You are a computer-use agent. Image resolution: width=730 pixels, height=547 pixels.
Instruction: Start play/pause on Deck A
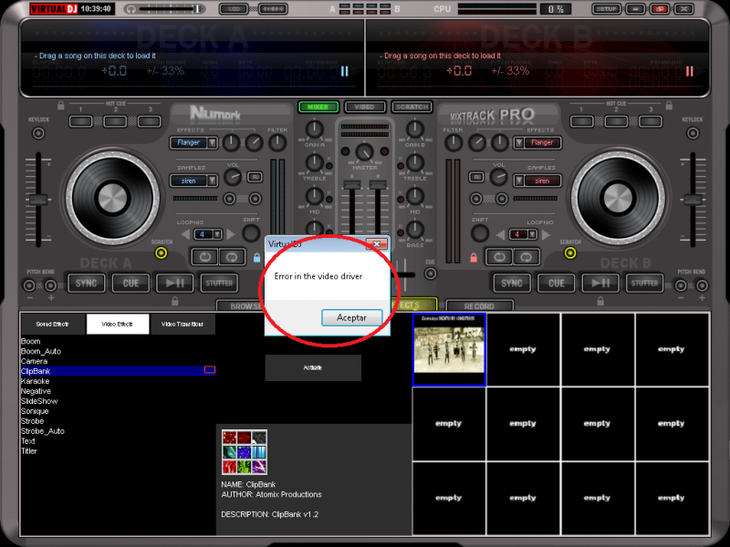175,283
